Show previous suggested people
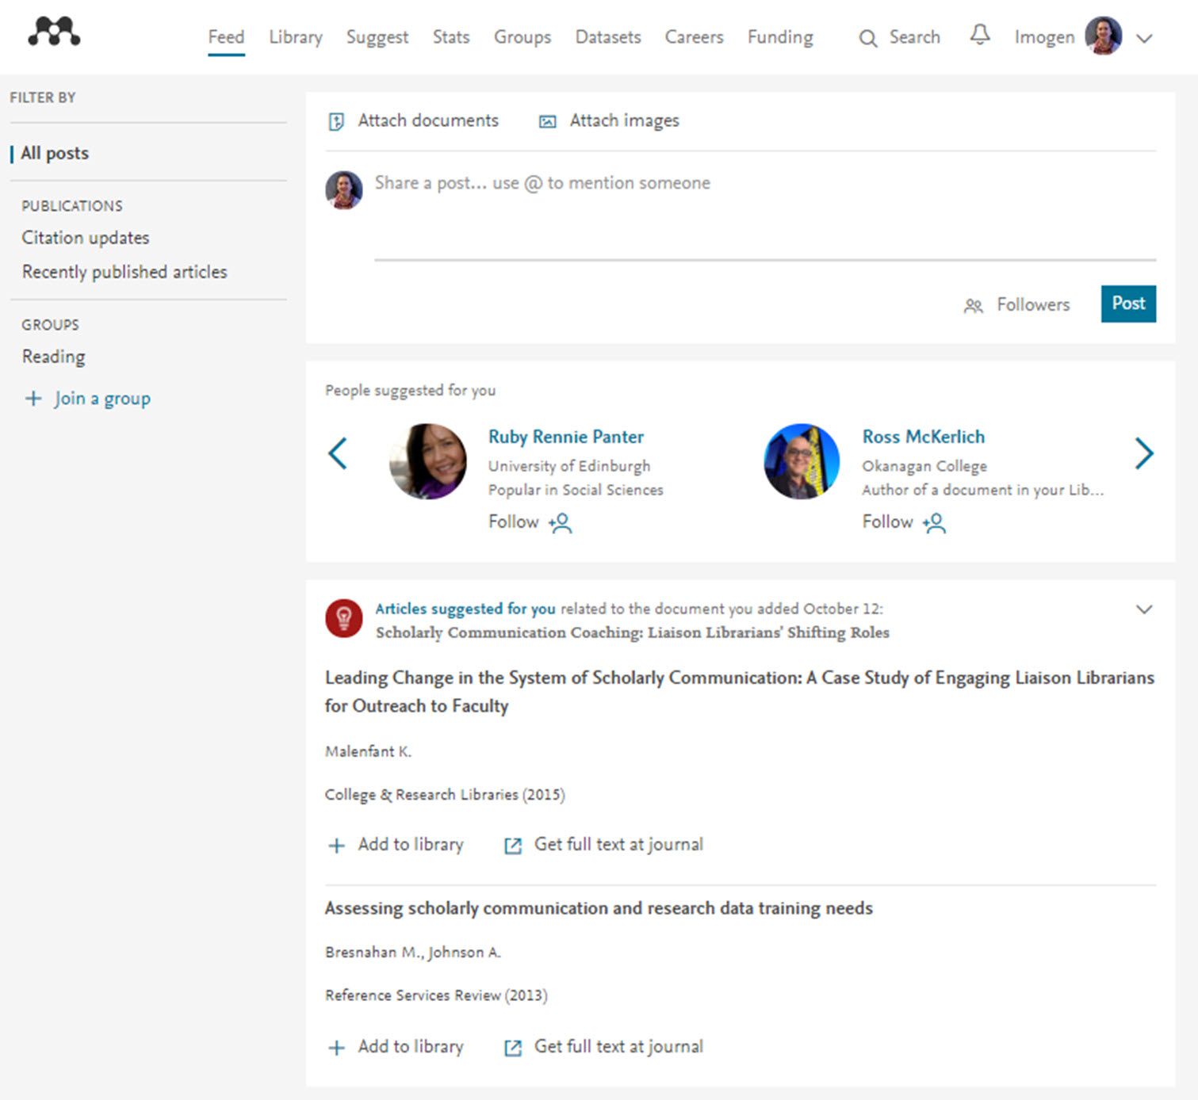 pos(338,454)
